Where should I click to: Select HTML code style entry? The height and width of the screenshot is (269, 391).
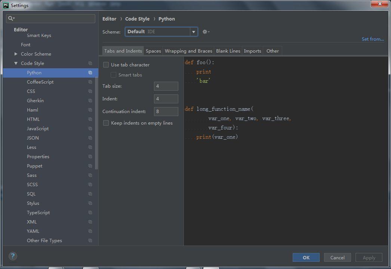pos(33,119)
